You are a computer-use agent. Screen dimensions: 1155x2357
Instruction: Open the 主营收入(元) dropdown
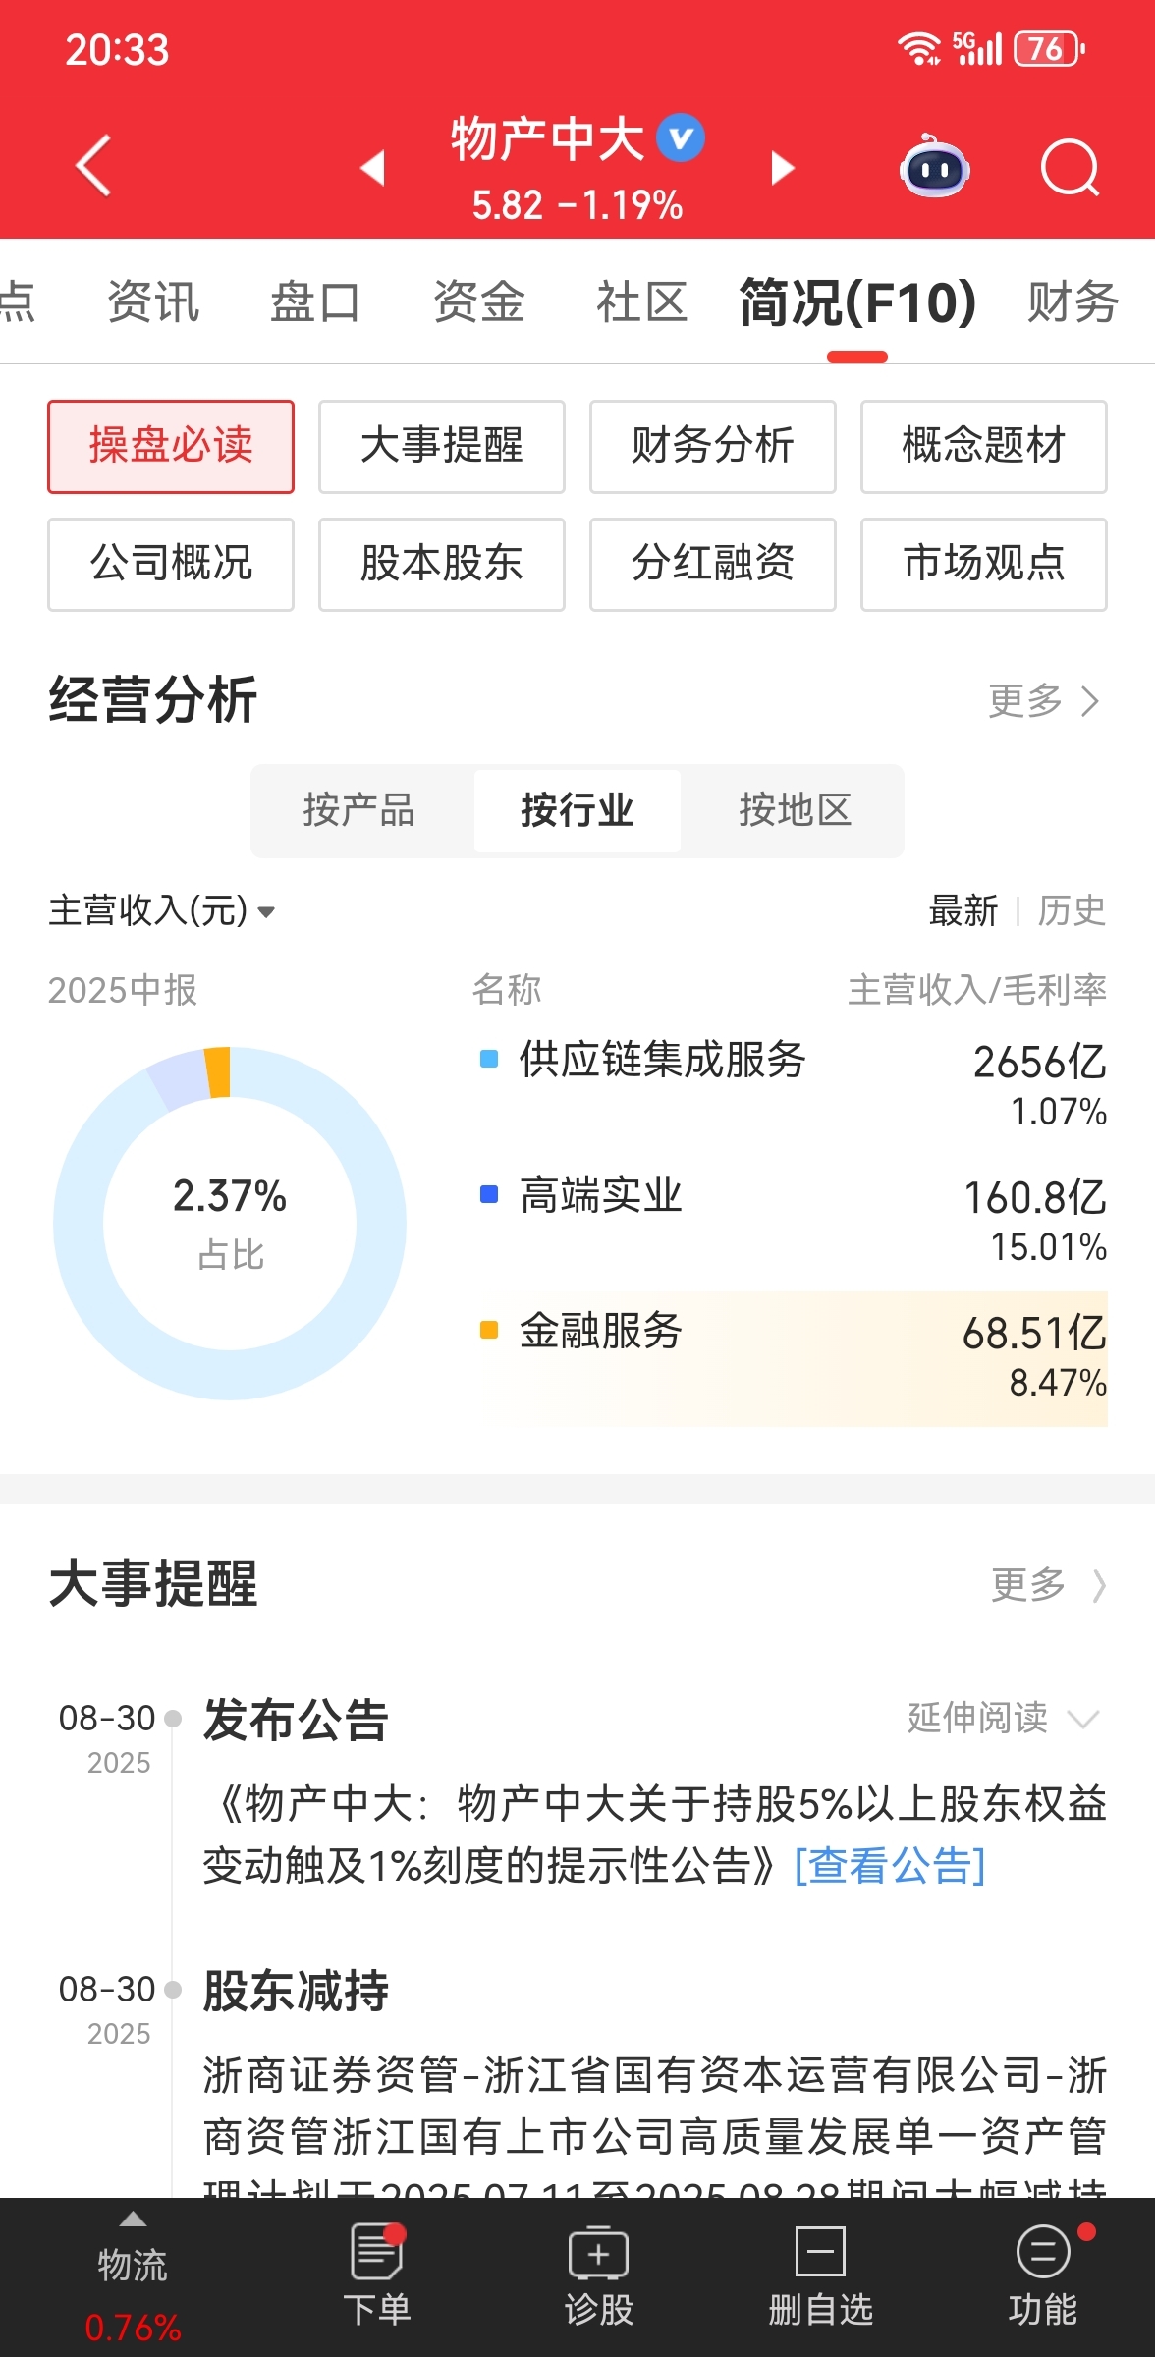pos(162,910)
